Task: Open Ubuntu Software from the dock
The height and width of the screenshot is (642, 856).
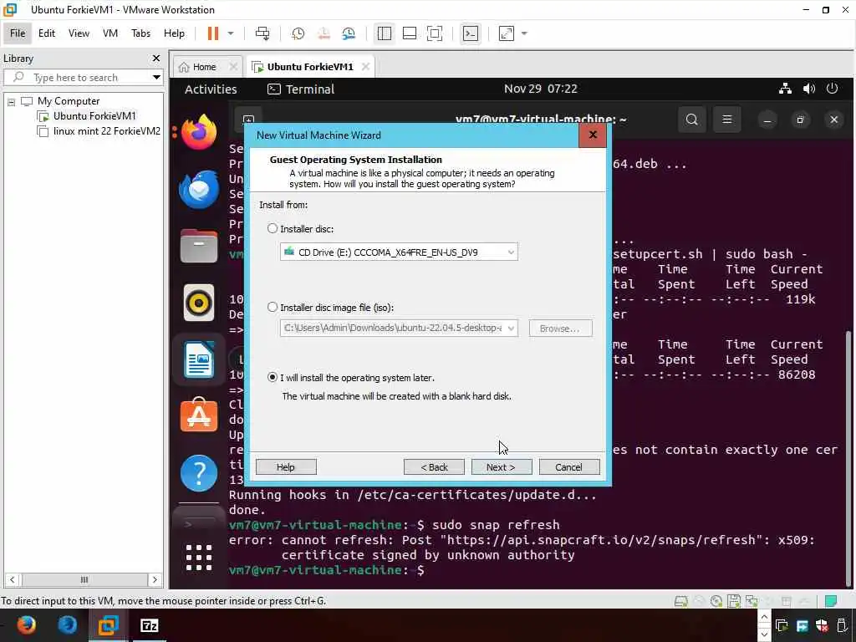Action: (199, 416)
